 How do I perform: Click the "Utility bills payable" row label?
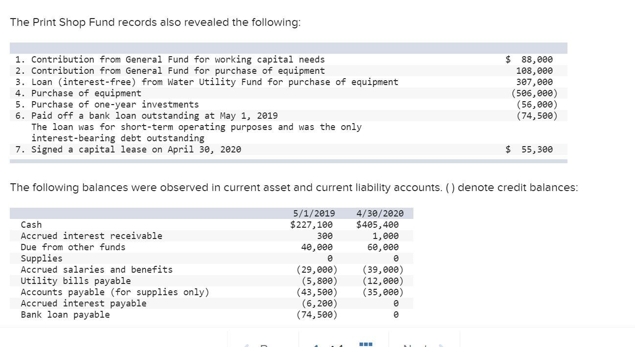[x=76, y=281]
